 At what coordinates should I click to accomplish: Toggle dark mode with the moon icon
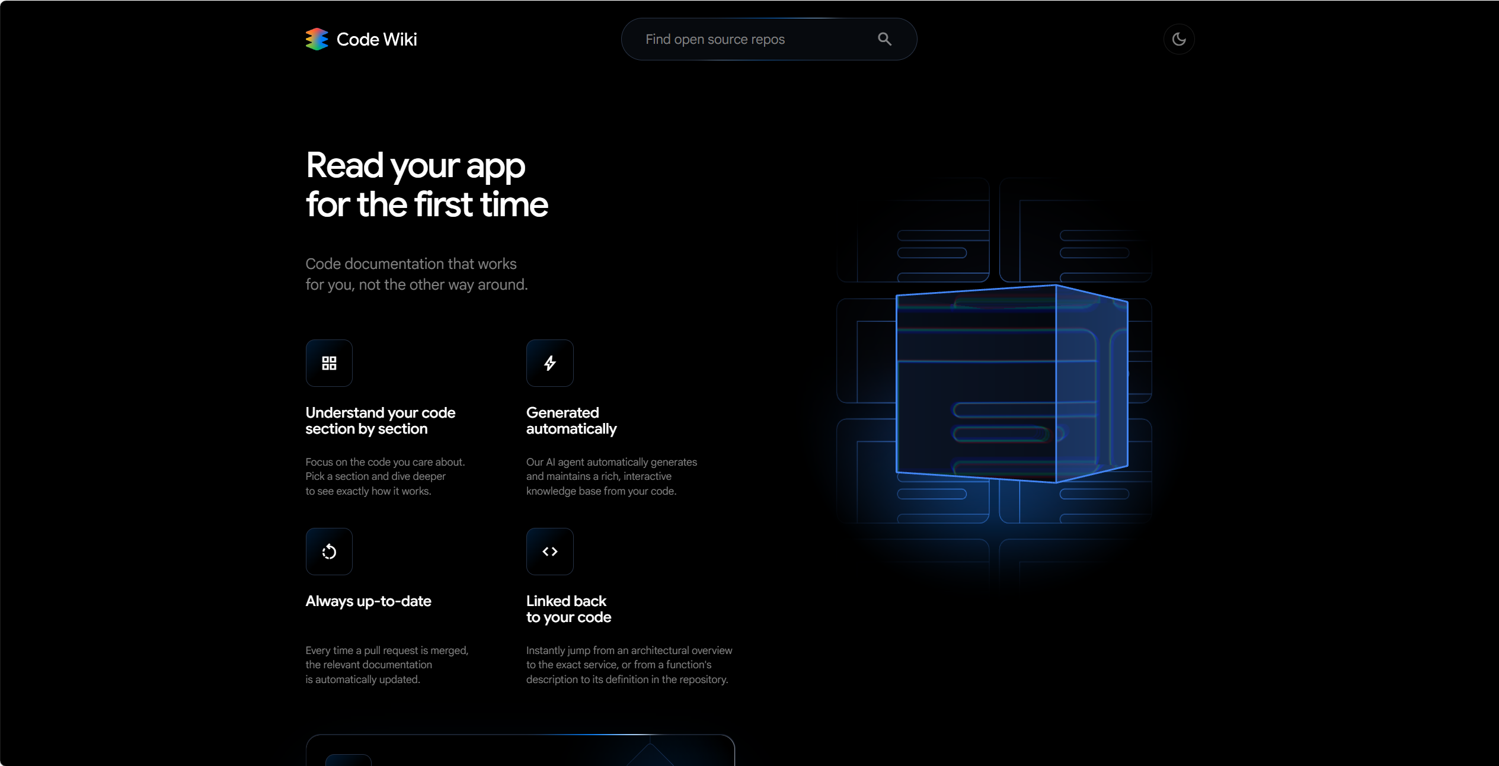[x=1179, y=39]
